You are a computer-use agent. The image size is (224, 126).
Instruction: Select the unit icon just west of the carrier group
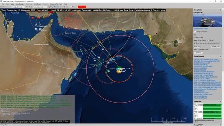(x=108, y=71)
